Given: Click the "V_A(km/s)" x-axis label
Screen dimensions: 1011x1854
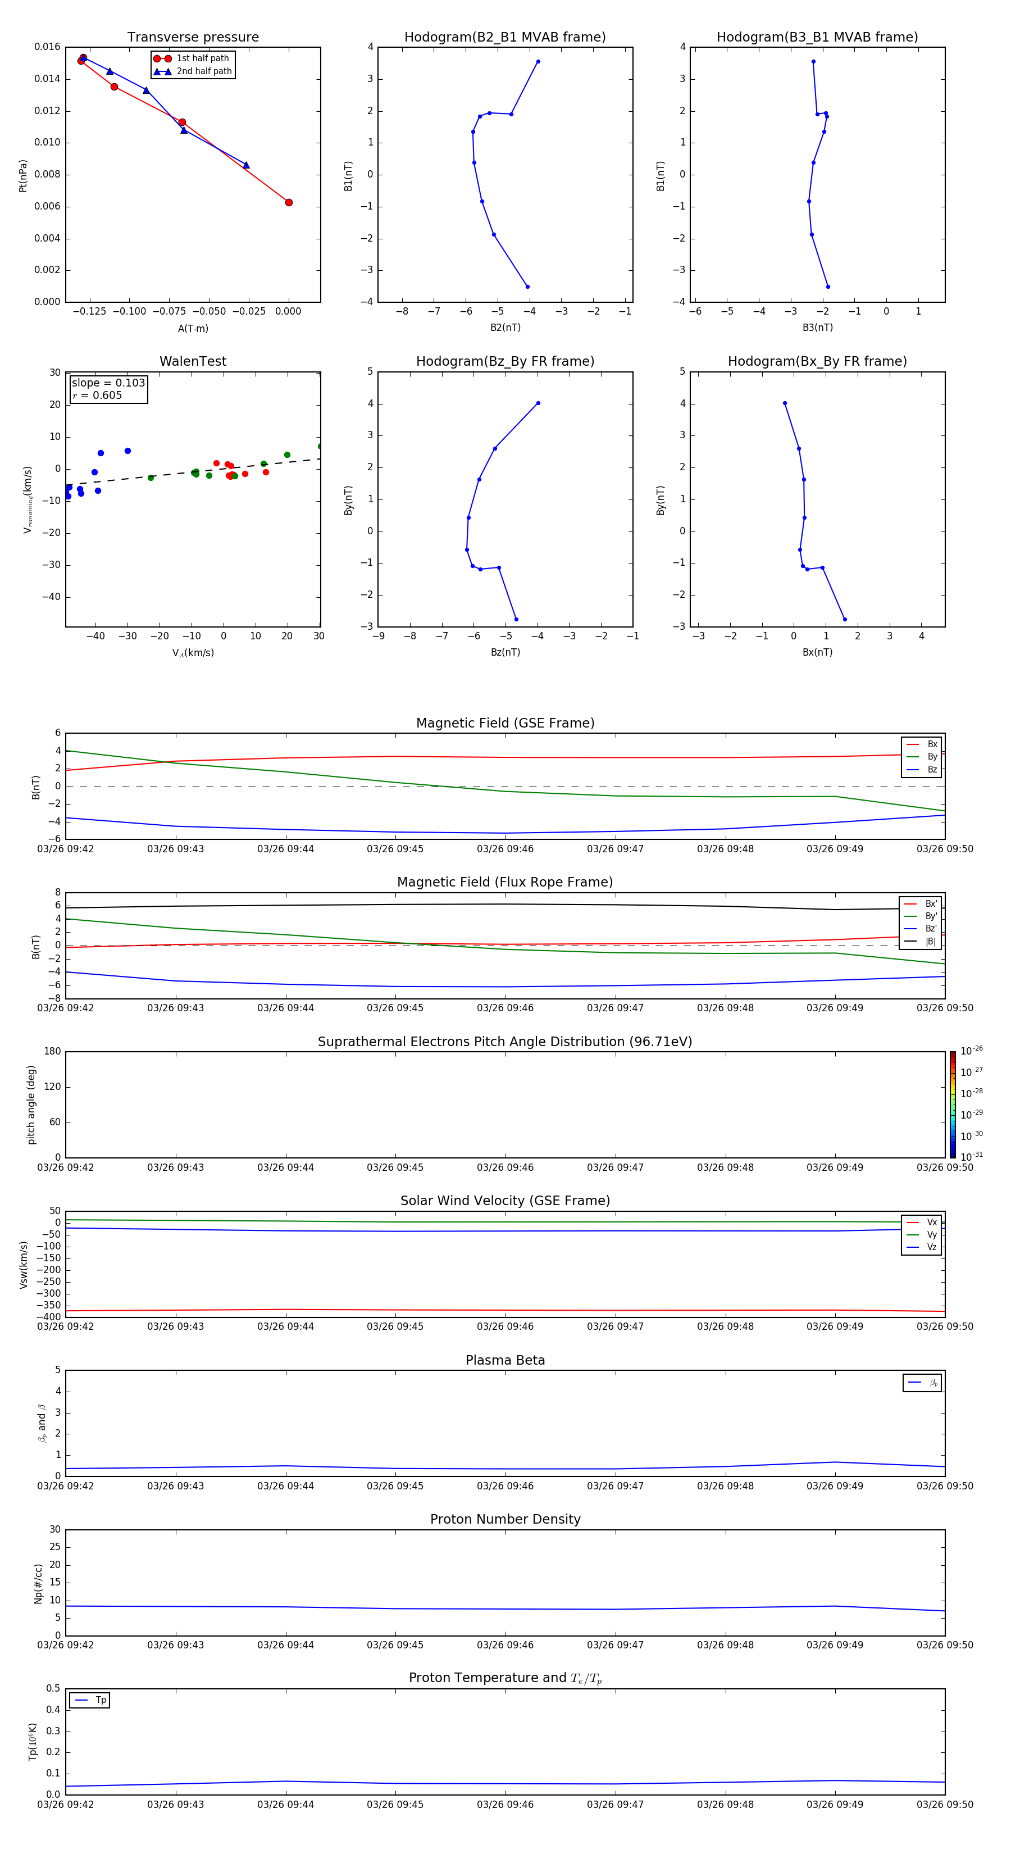Looking at the screenshot, I should [x=193, y=653].
